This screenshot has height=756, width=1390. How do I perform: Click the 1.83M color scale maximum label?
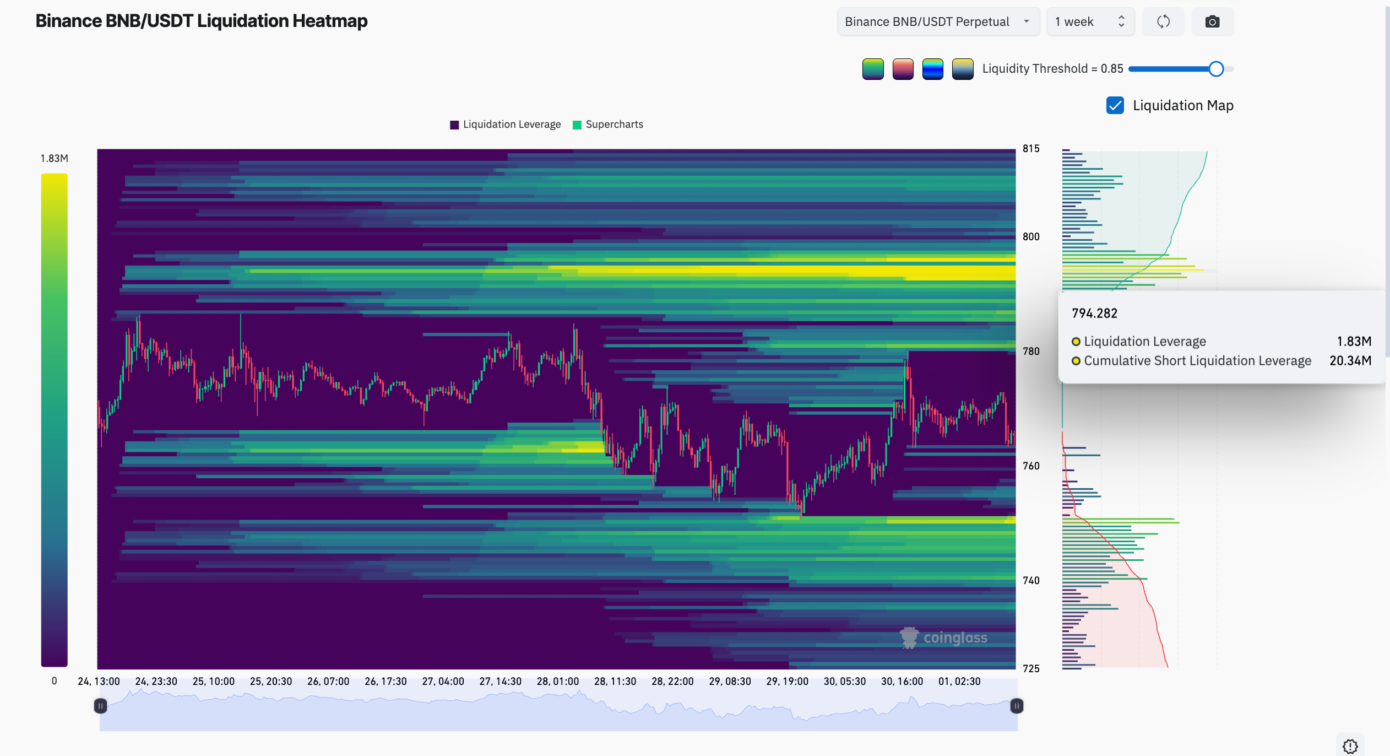point(54,159)
